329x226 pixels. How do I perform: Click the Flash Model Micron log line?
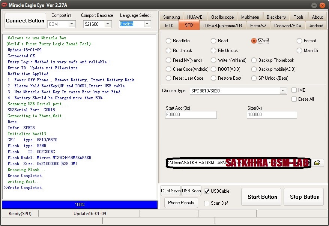click(49, 158)
